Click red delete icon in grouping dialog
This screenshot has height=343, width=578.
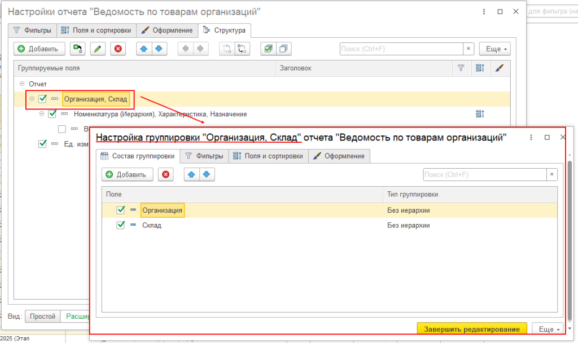point(165,175)
